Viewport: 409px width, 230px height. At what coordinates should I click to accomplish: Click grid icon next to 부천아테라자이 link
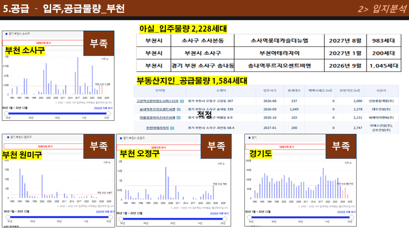pos(172,128)
